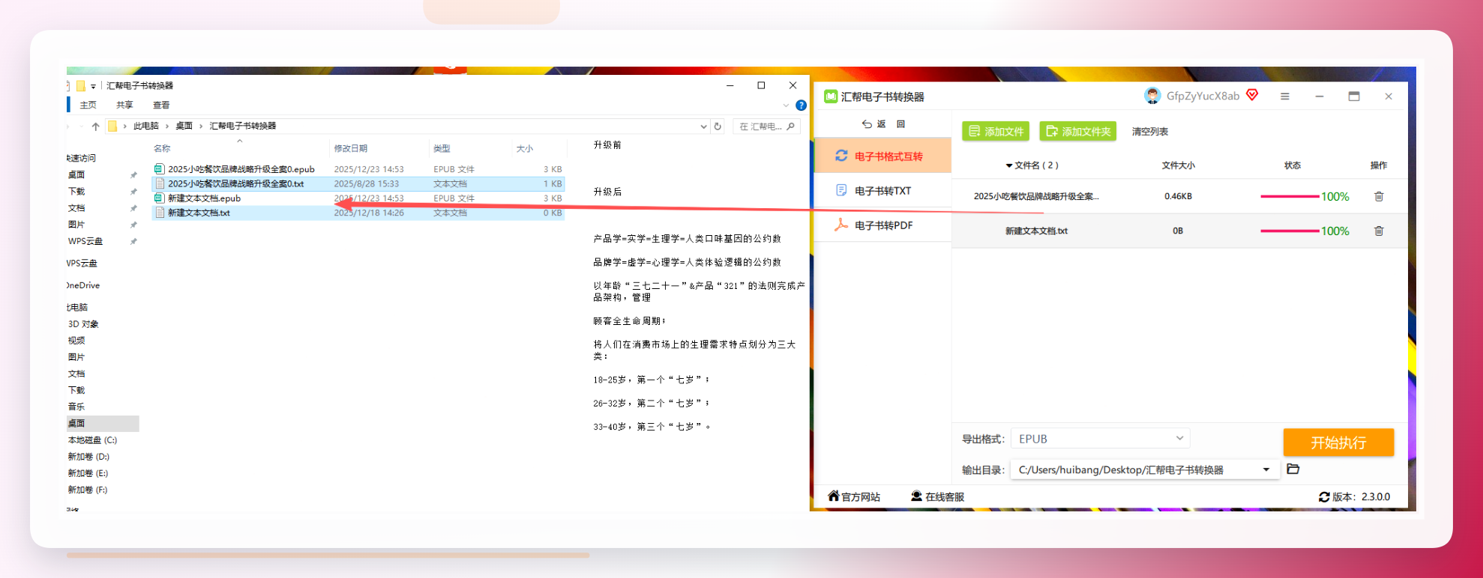Open the output folder icon beside 输出目录

click(1293, 469)
